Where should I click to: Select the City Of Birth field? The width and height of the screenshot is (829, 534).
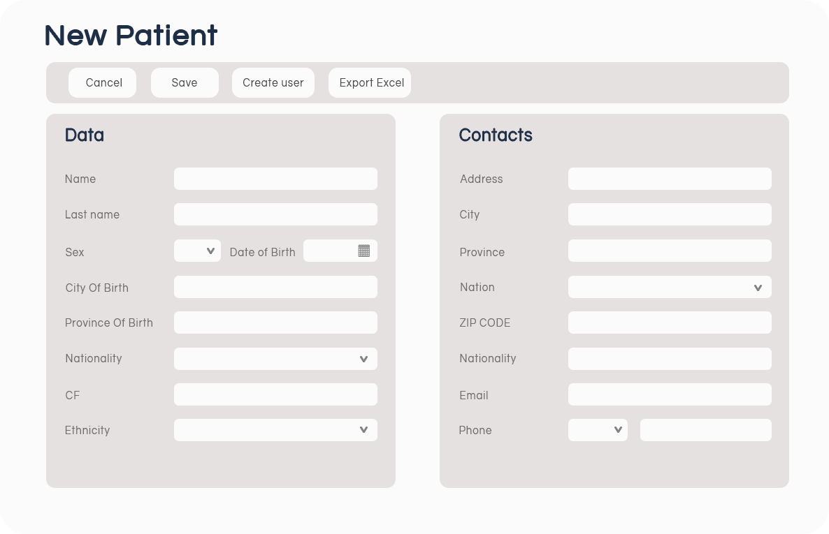click(275, 287)
